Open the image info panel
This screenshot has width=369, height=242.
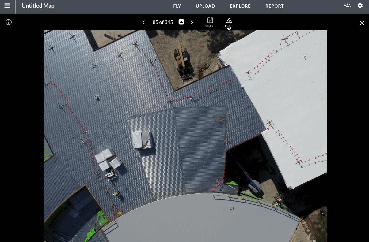(x=8, y=22)
